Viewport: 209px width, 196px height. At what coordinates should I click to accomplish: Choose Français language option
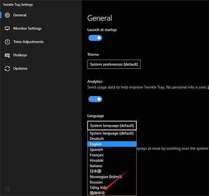pos(112,155)
